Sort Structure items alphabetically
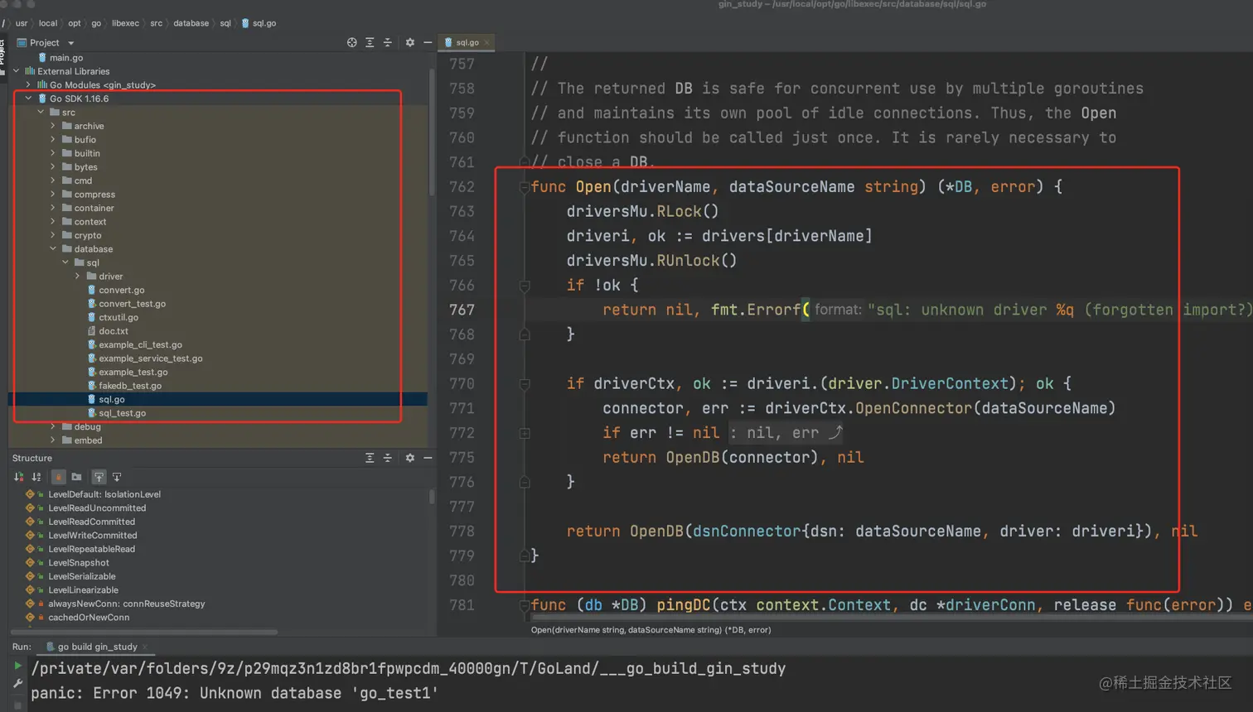 (x=36, y=477)
